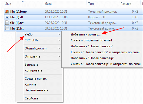Click the size 1 КБ
The width and height of the screenshot is (143, 104).
coord(135,17)
